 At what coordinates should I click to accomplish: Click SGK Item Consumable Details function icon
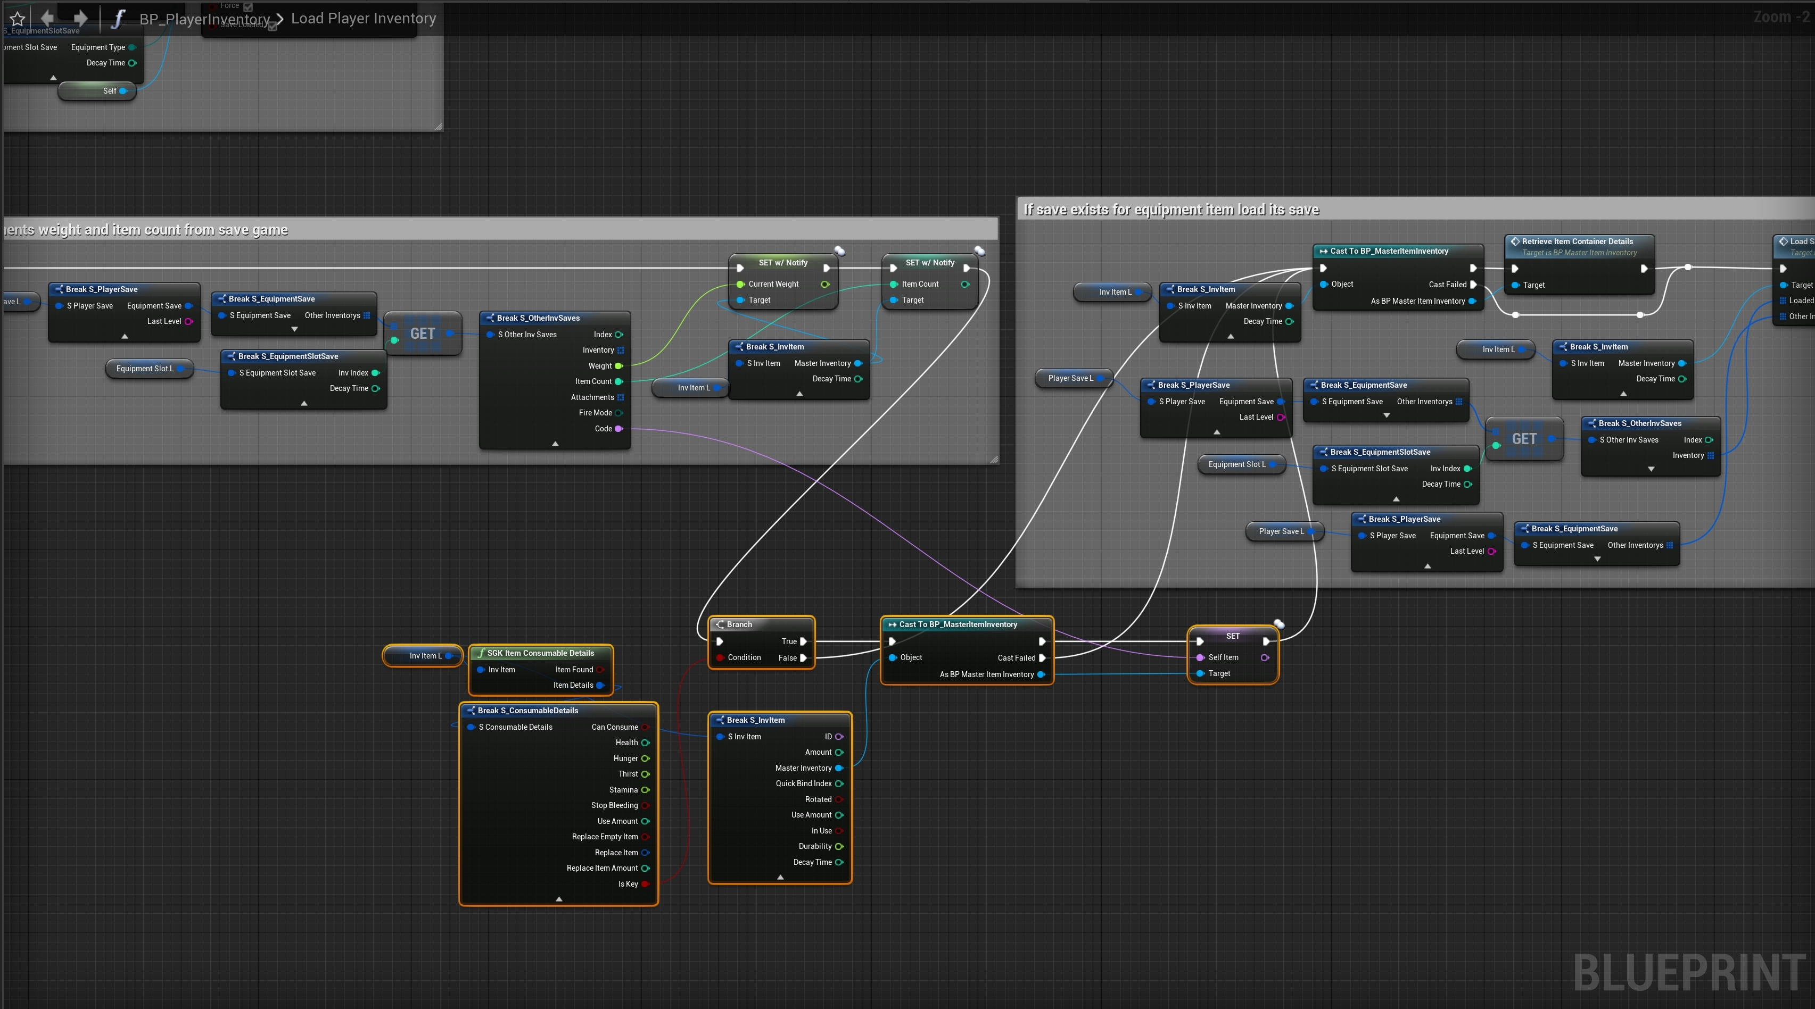click(x=481, y=653)
